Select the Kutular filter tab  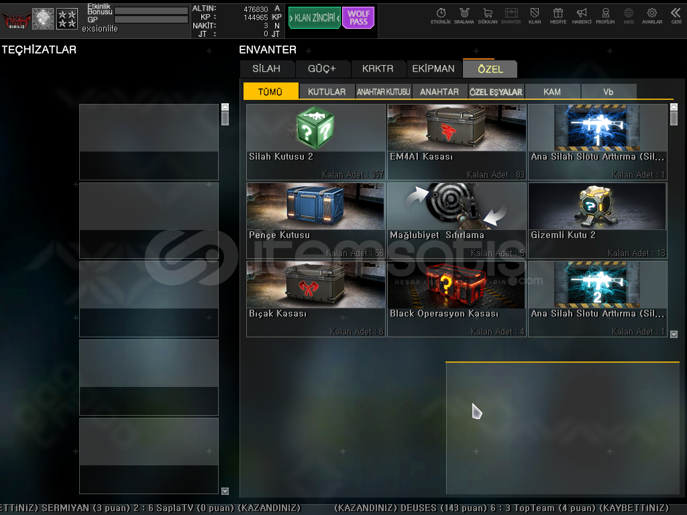click(327, 92)
